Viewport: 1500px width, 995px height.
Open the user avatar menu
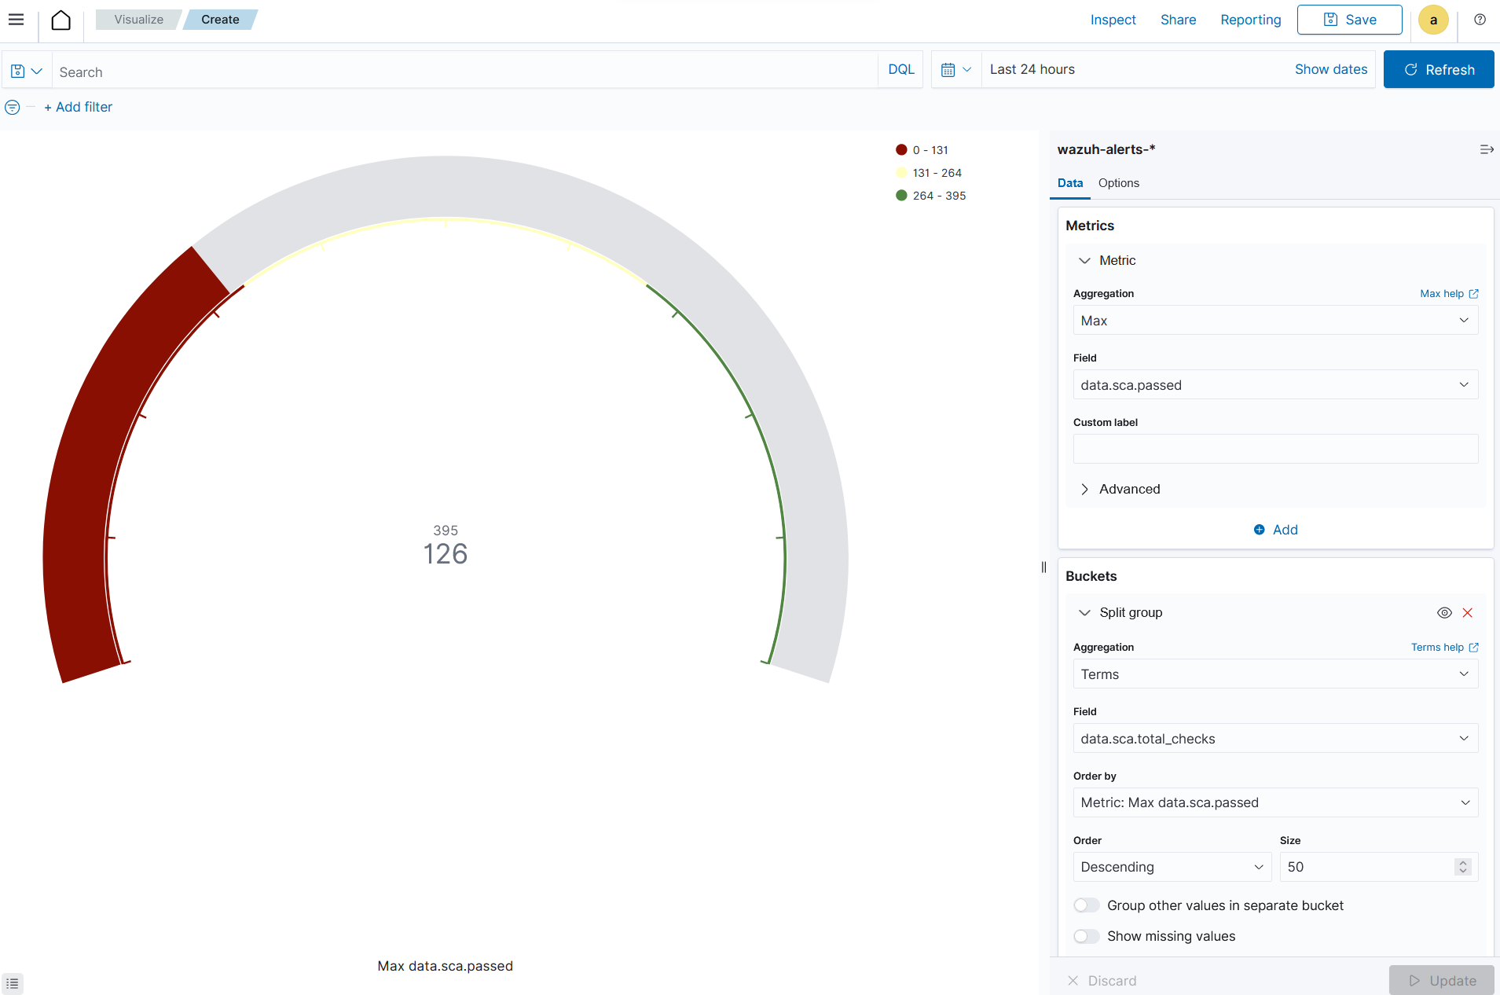point(1433,20)
